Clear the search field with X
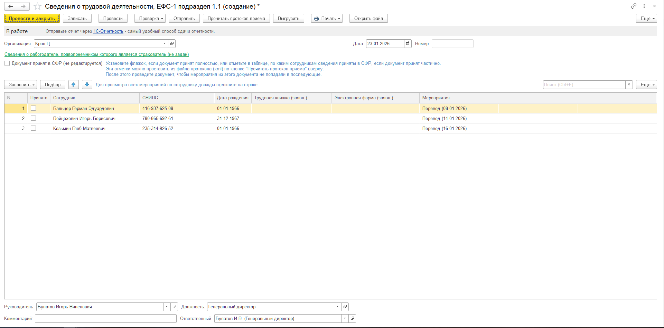 pos(629,85)
